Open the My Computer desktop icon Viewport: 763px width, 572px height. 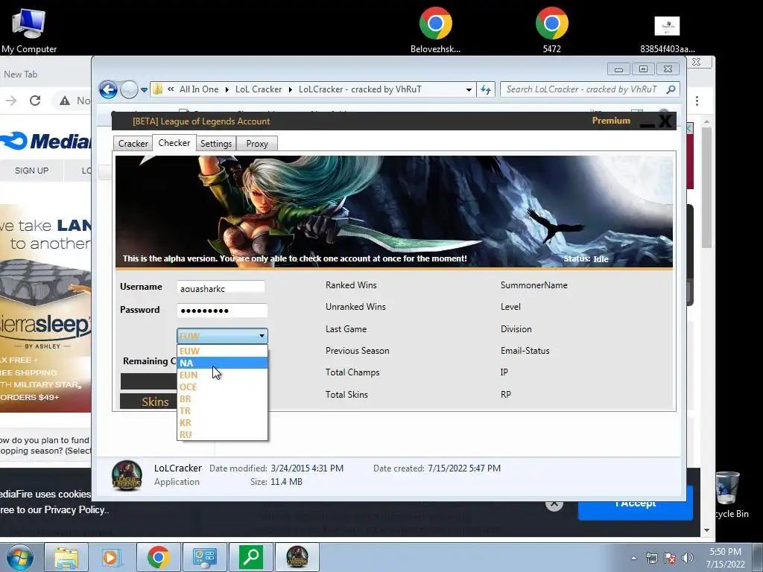[x=29, y=31]
